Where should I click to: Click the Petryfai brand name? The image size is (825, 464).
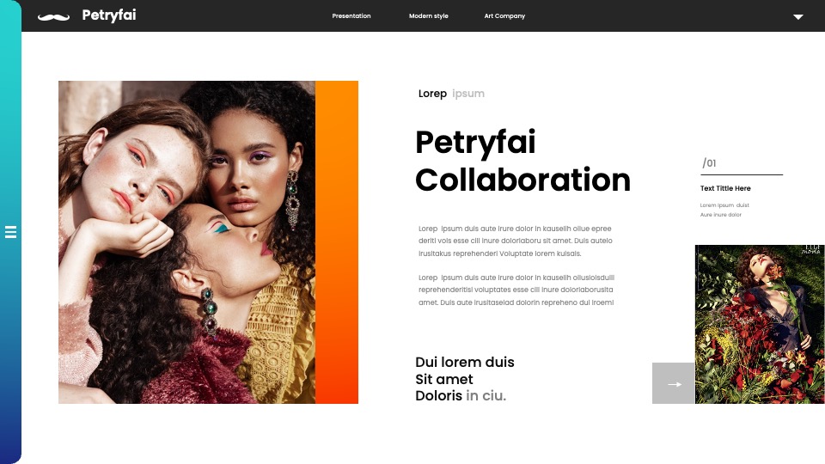(x=109, y=15)
